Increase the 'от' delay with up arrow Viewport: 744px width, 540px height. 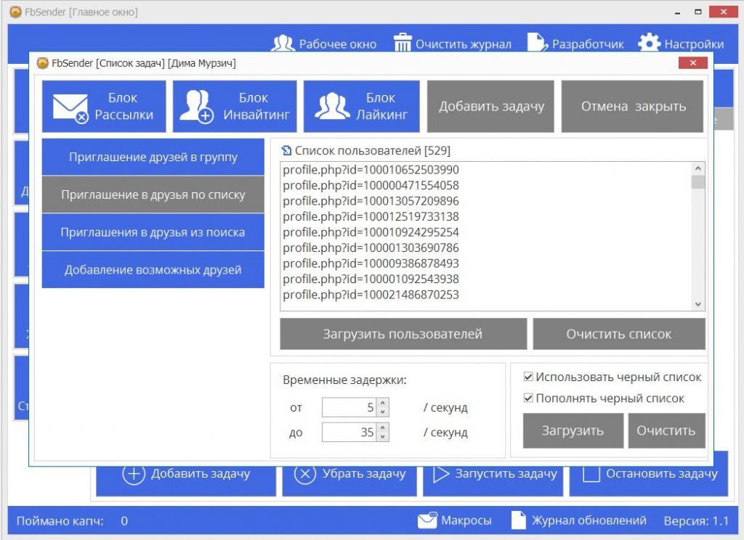click(382, 403)
